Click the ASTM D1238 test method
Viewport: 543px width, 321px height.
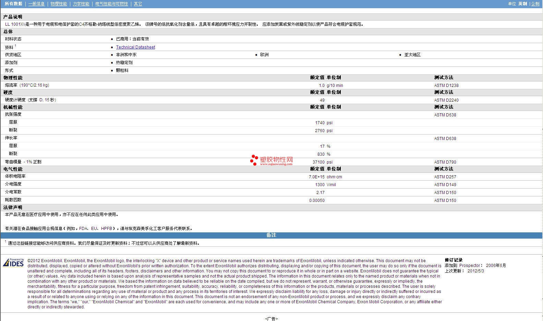coord(446,86)
